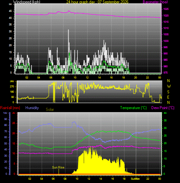Click the 'Humidity' legend label
The height and width of the screenshot is (183, 180).
tap(32, 108)
